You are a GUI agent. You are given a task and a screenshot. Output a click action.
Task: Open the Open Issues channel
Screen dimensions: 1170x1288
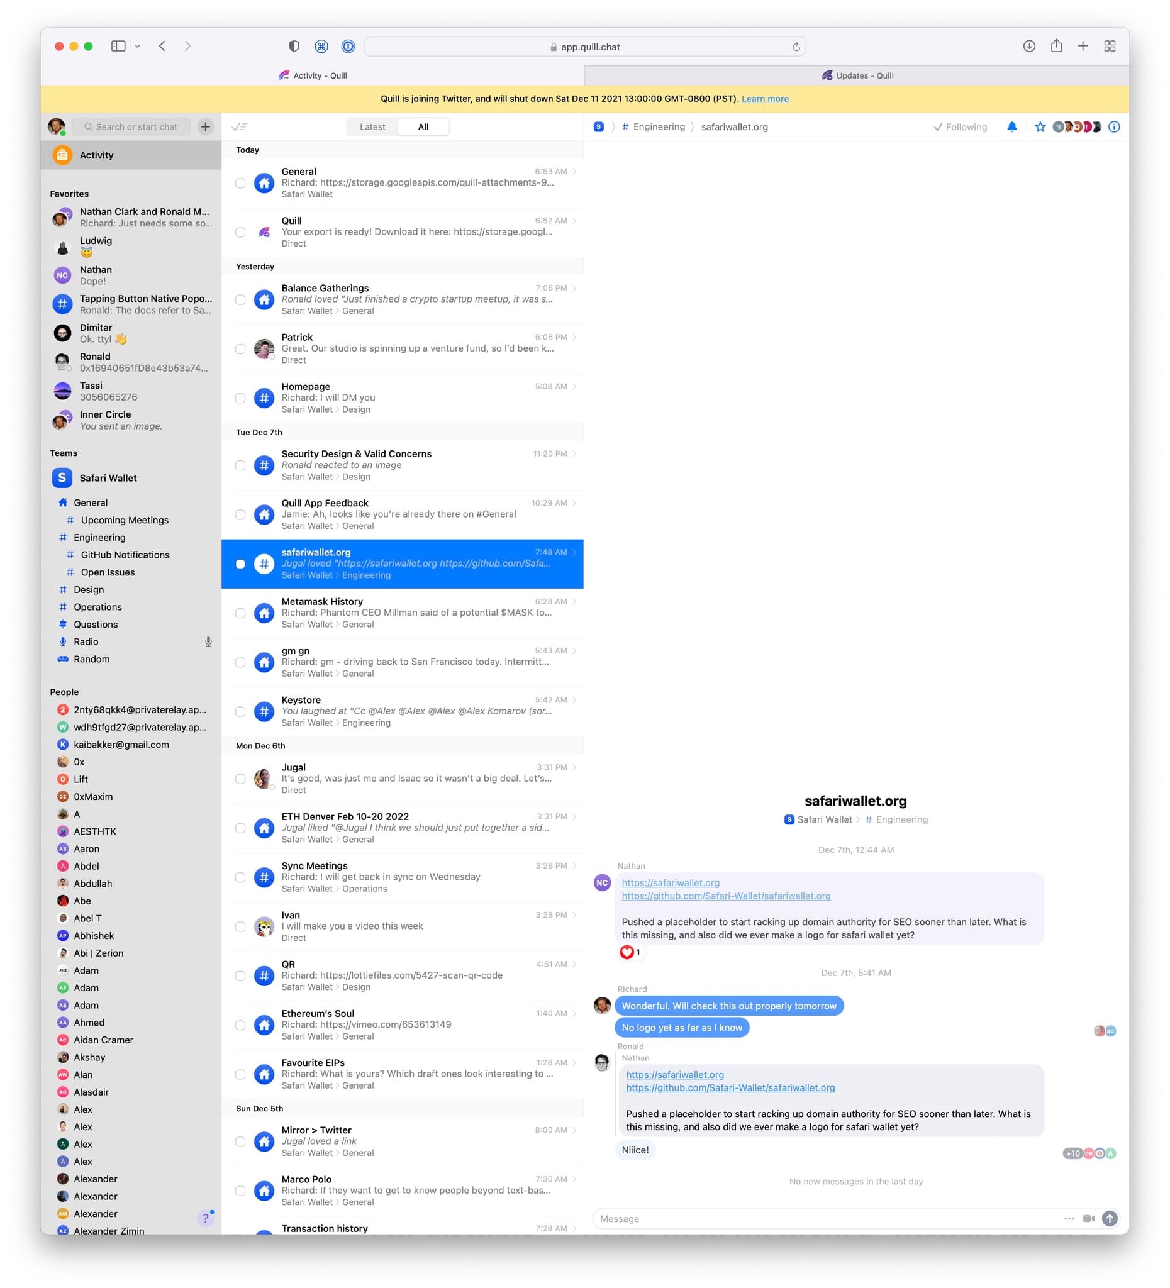click(108, 572)
